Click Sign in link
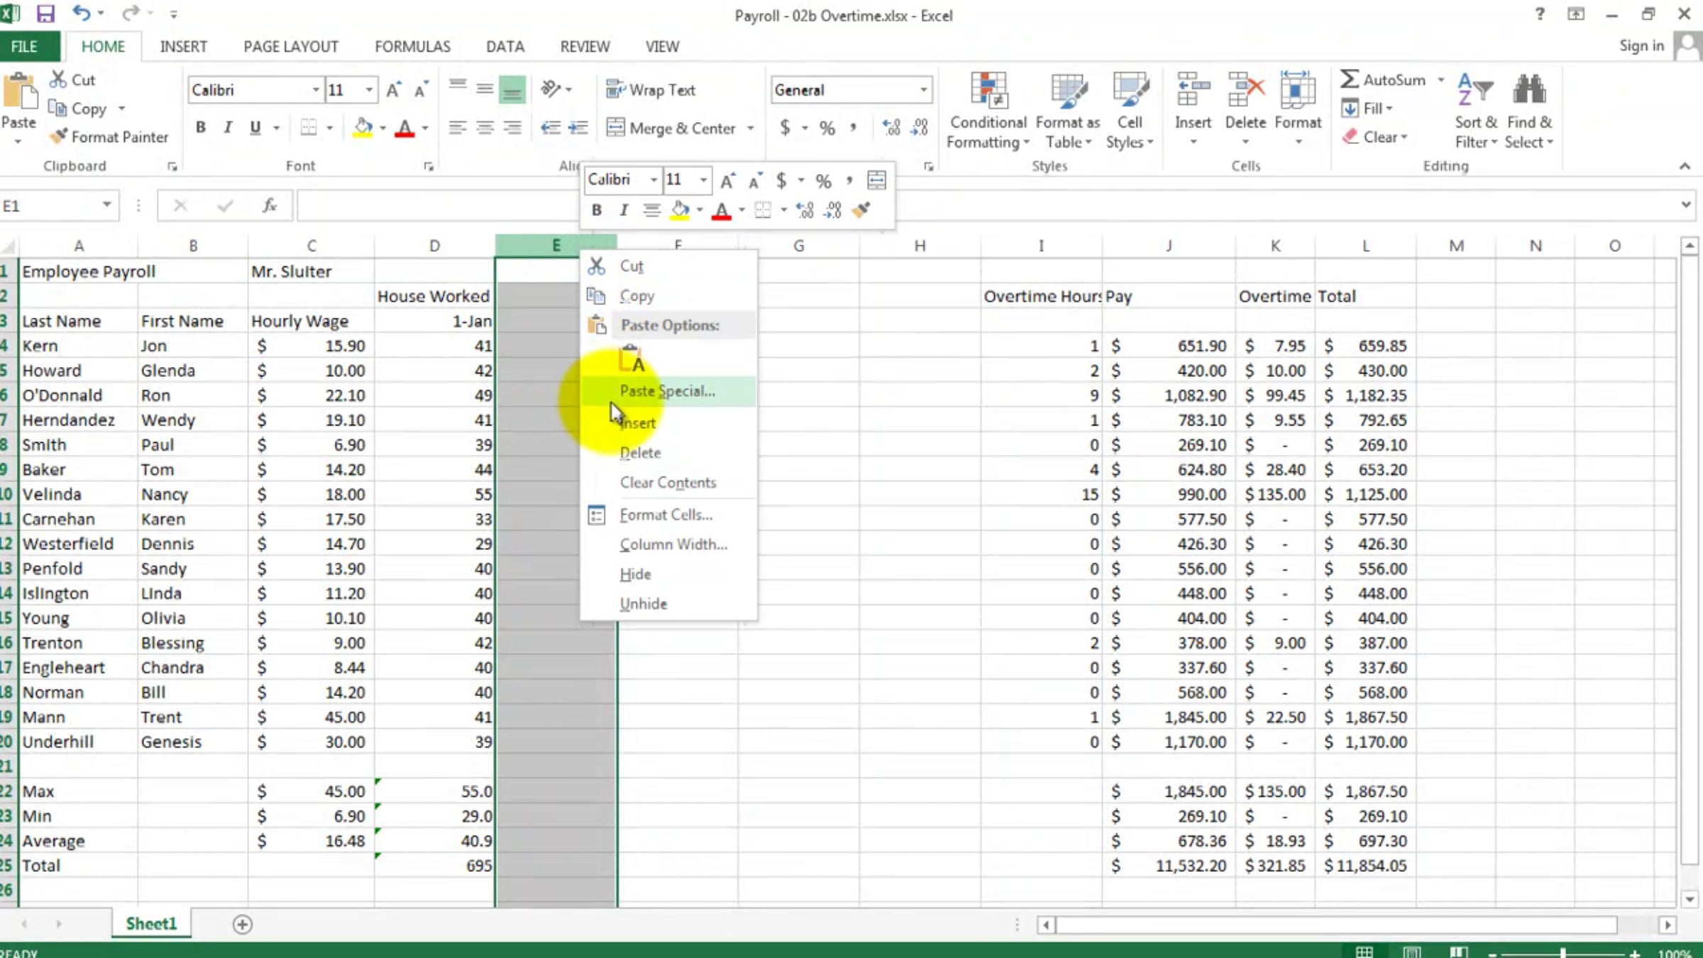 (1641, 46)
